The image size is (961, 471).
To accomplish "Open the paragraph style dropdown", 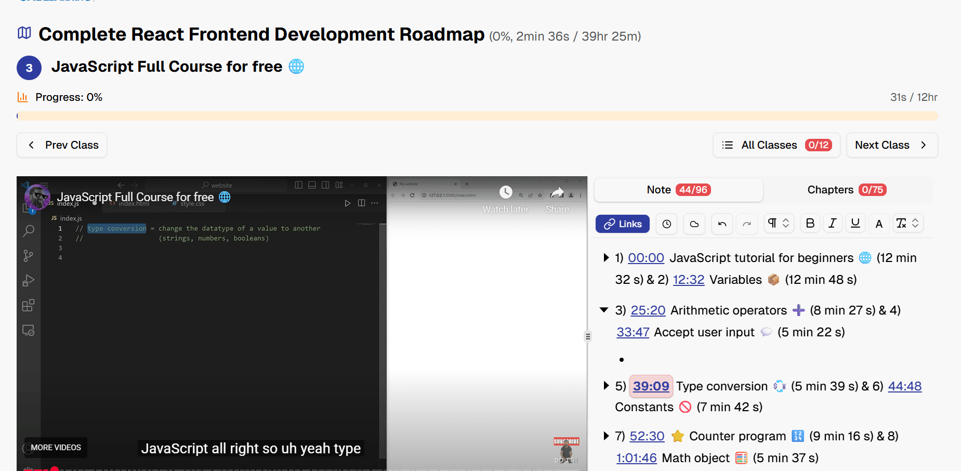I will (778, 224).
